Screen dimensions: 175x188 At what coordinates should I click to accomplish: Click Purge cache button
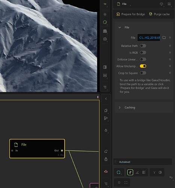(x=160, y=14)
